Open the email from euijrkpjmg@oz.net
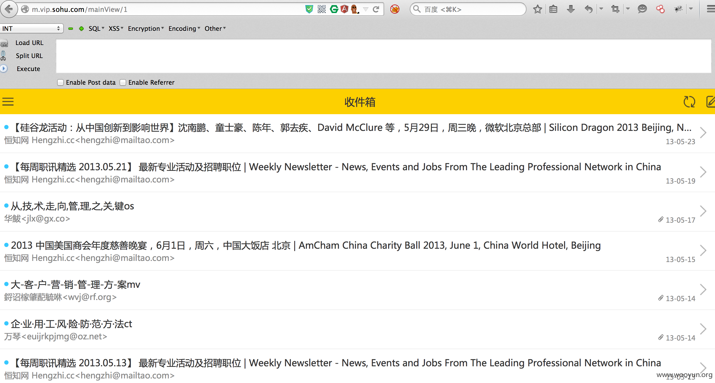The height and width of the screenshot is (383, 715). (x=357, y=329)
